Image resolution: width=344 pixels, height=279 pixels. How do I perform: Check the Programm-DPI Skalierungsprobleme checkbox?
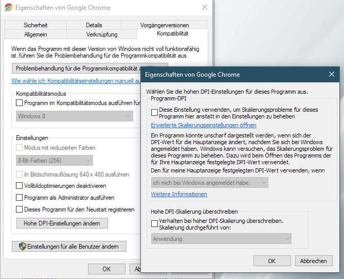pos(154,113)
